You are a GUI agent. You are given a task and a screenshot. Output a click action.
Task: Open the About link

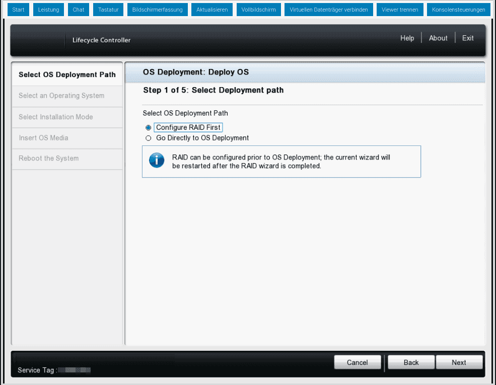[438, 38]
